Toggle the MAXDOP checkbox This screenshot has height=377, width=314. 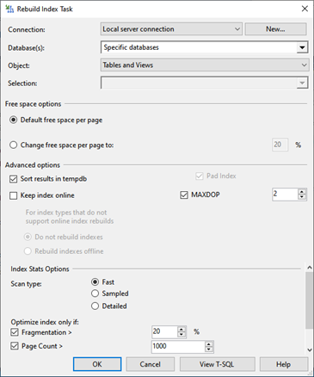click(184, 195)
